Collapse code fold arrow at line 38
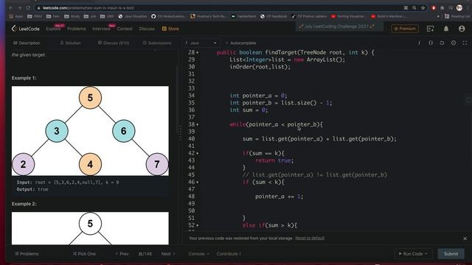Screen dimensions: 472x265 198,124
